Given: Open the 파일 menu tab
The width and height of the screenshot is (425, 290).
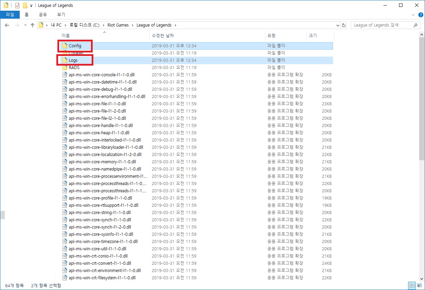Looking at the screenshot, I should (x=10, y=15).
